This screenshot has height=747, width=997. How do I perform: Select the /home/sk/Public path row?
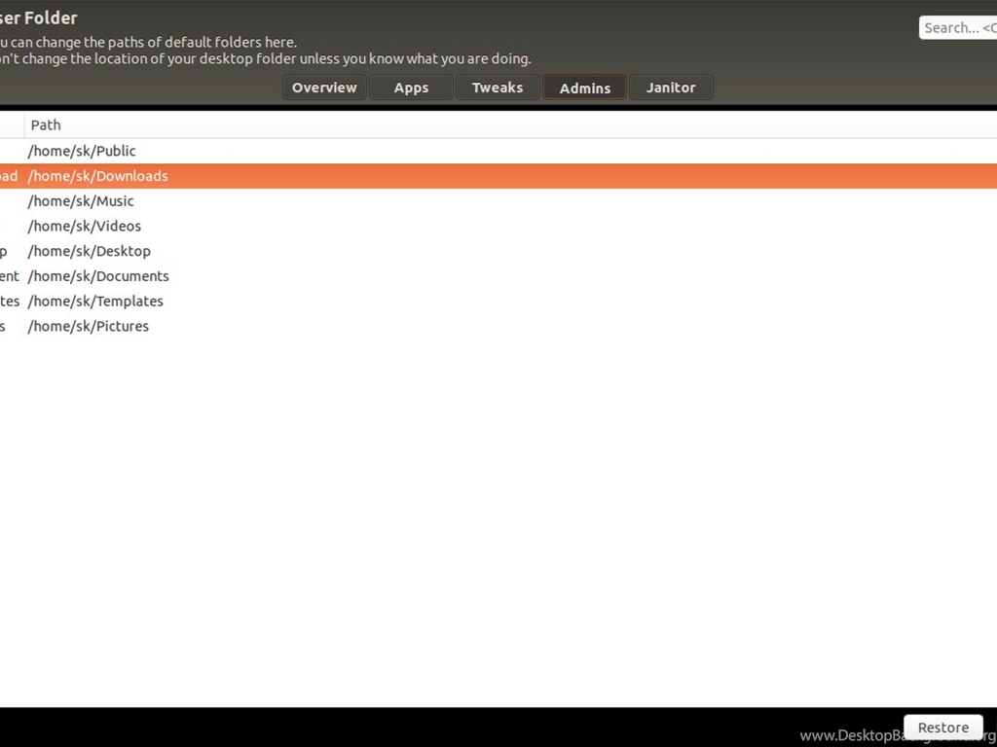(82, 151)
